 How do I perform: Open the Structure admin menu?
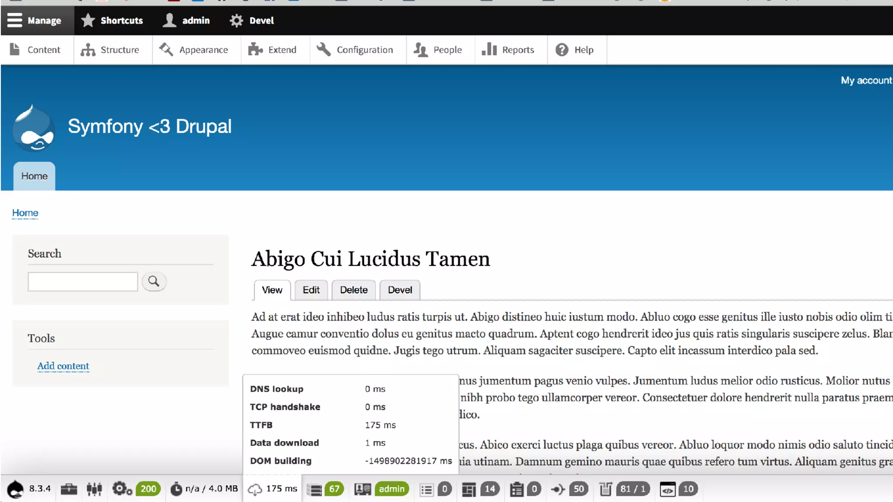pos(110,50)
